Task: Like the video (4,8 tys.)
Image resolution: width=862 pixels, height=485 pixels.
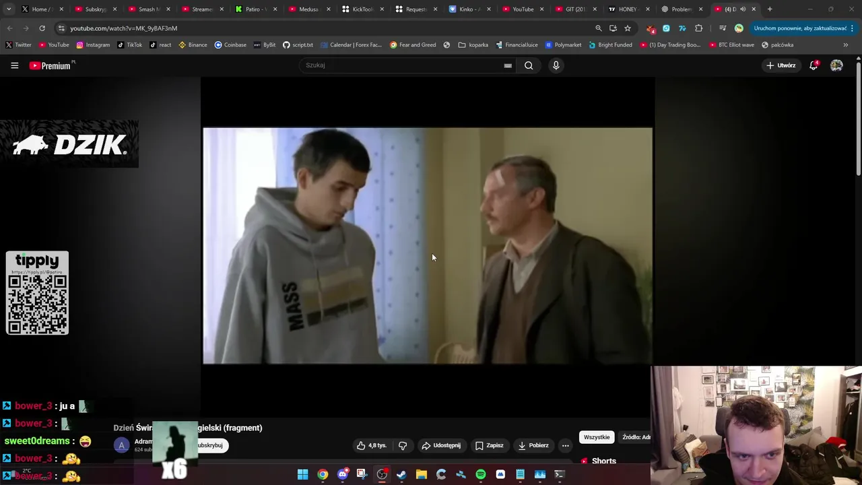Action: (x=372, y=445)
